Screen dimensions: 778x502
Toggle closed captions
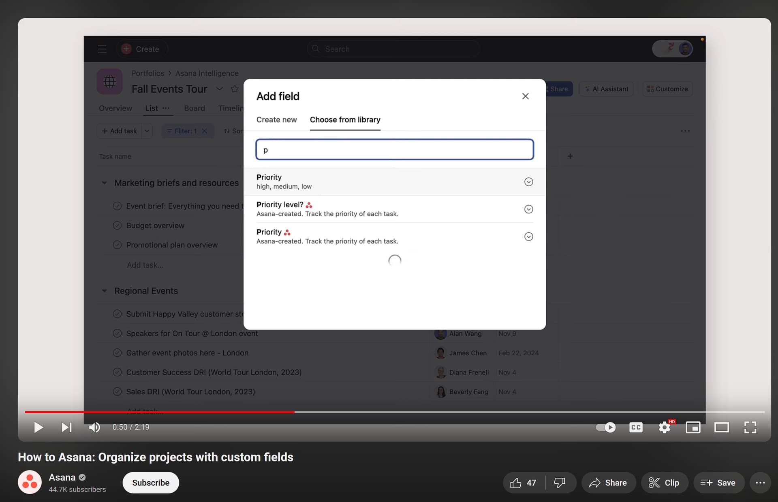635,427
